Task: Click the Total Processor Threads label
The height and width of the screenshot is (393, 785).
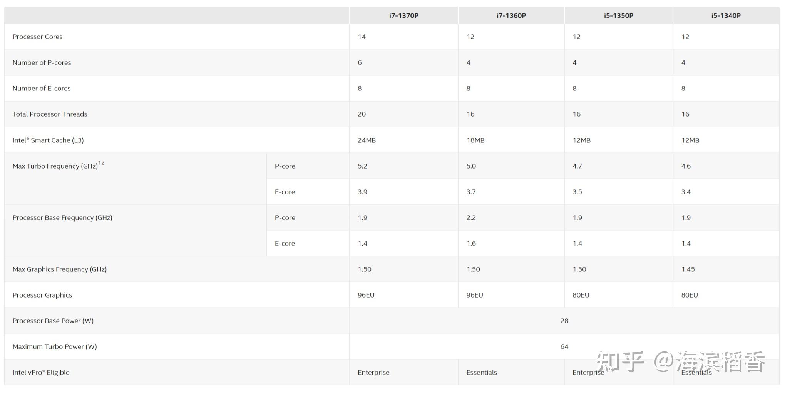Action: pyautogui.click(x=50, y=114)
